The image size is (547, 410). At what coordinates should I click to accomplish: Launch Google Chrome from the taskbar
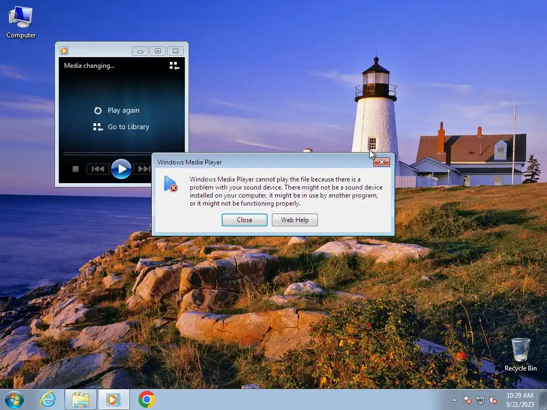click(x=147, y=399)
